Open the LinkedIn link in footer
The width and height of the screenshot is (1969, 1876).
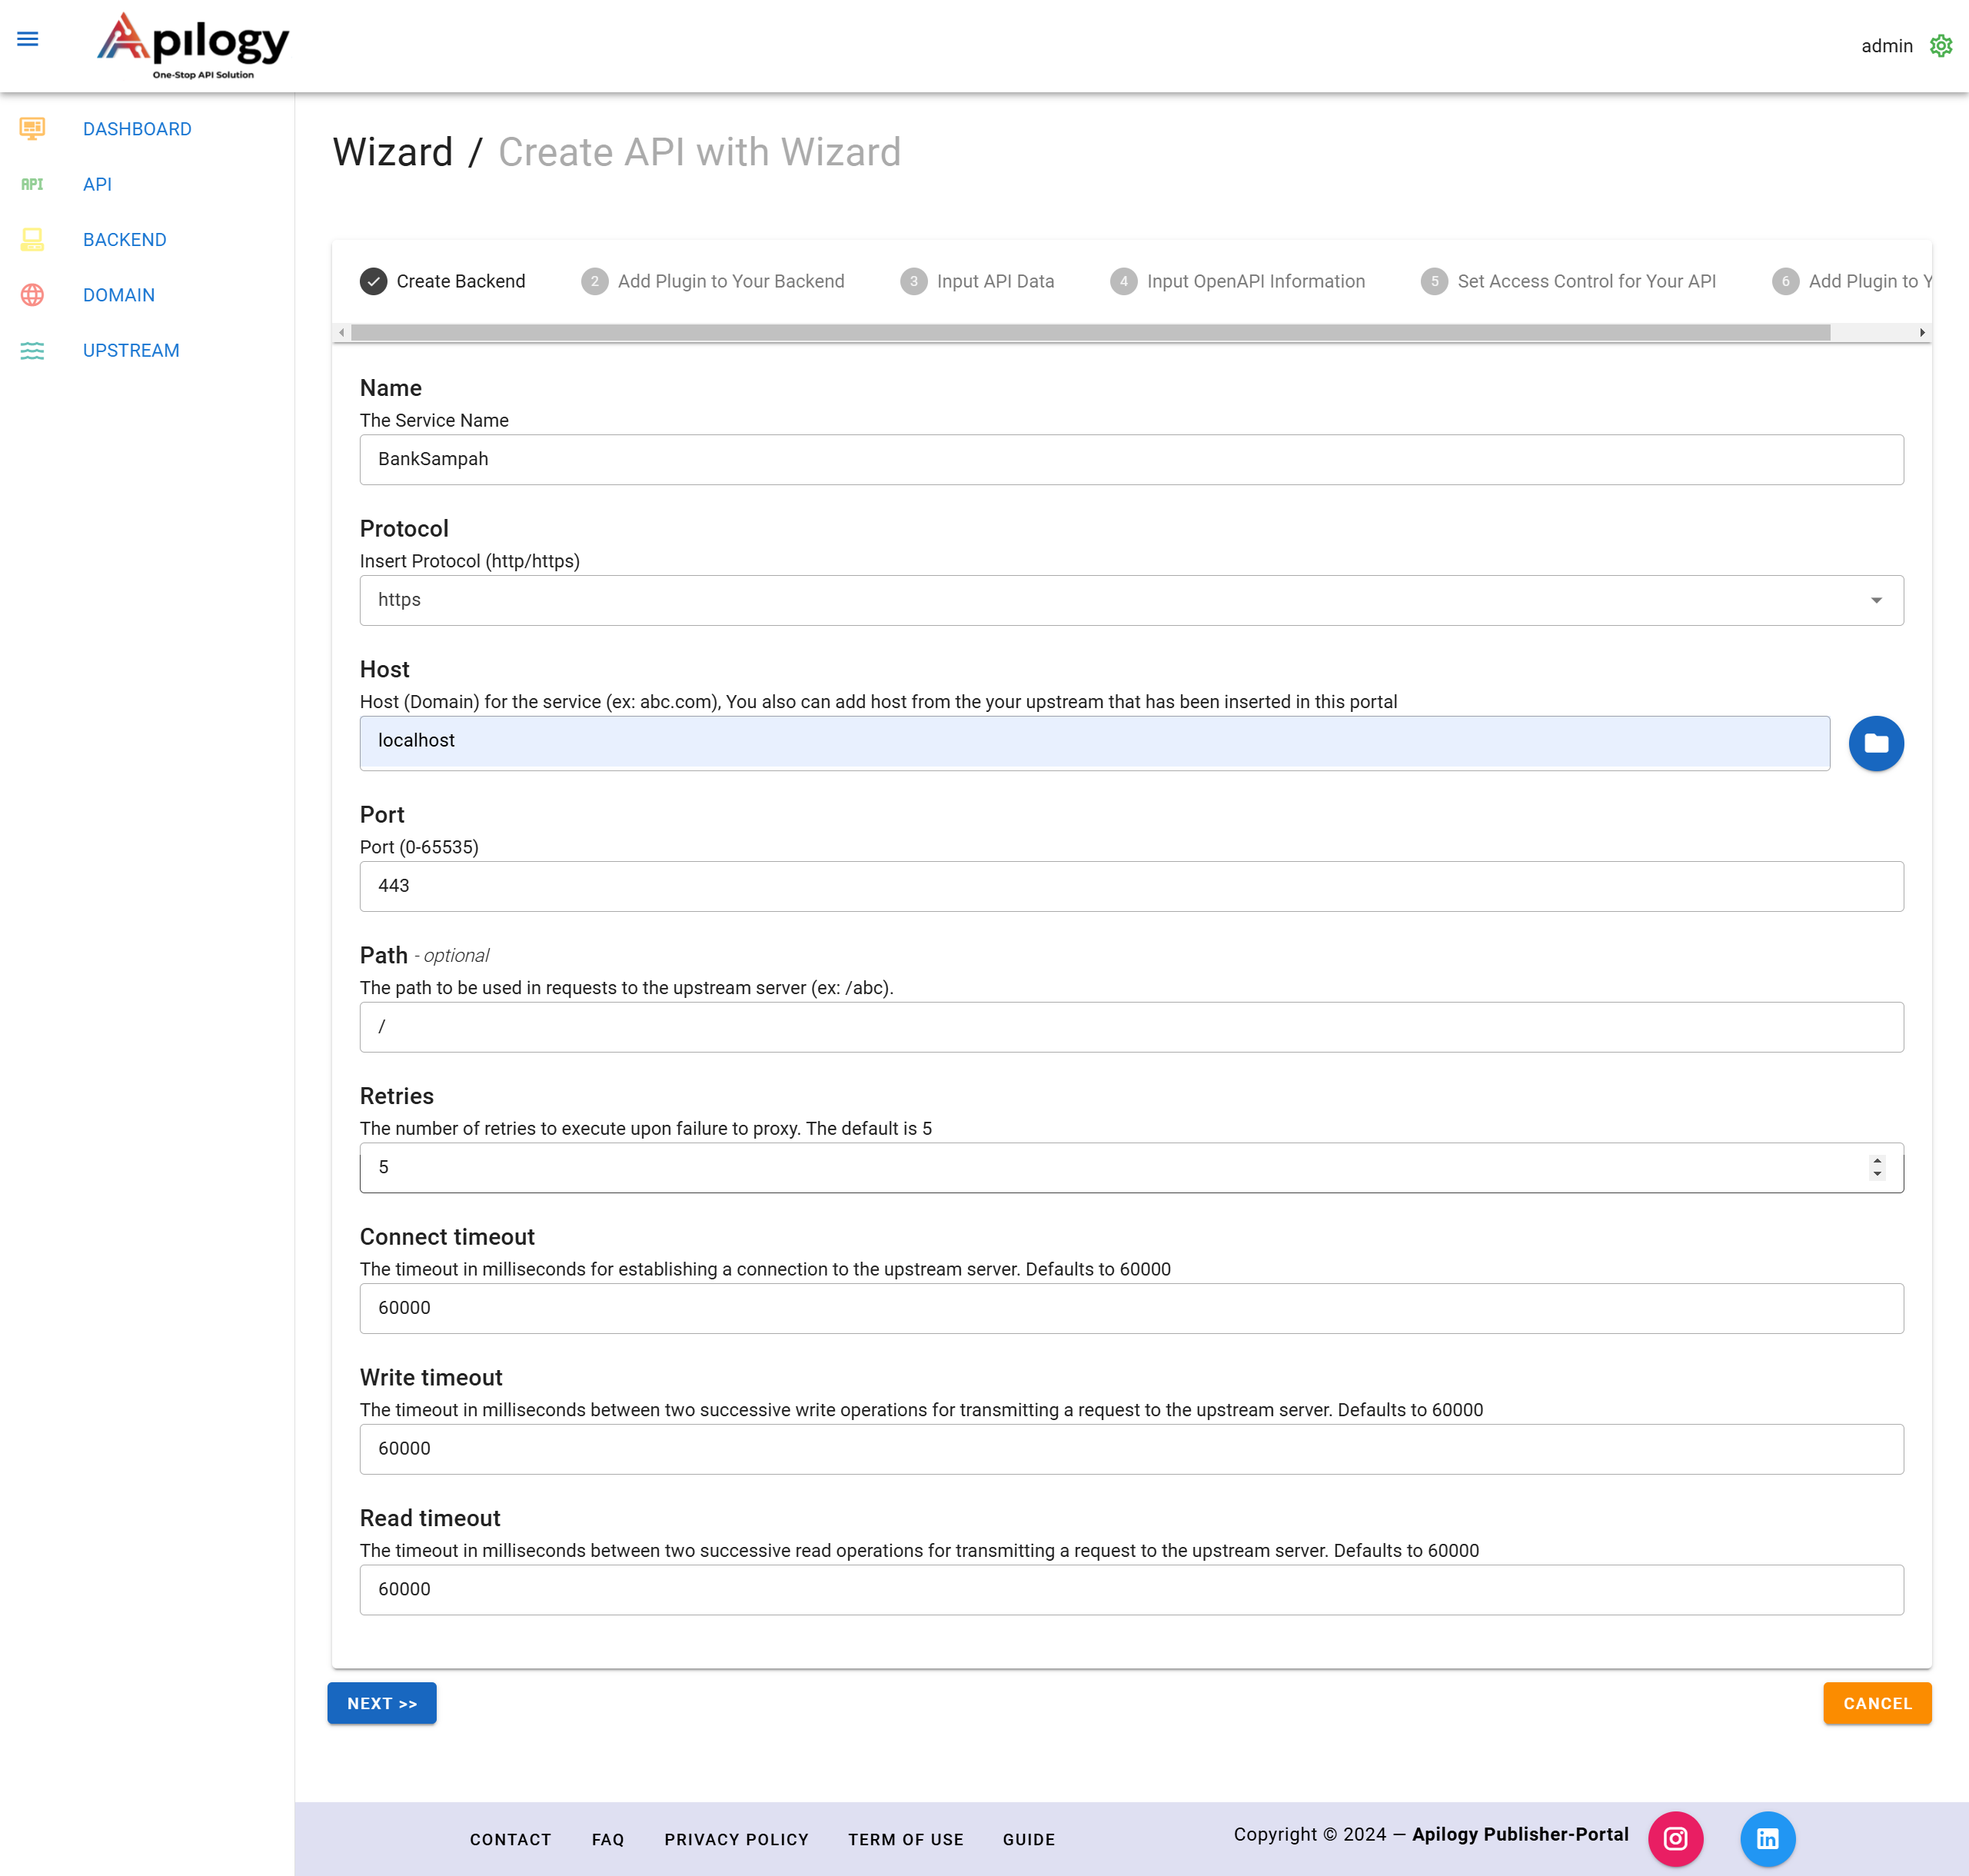pos(1767,1838)
